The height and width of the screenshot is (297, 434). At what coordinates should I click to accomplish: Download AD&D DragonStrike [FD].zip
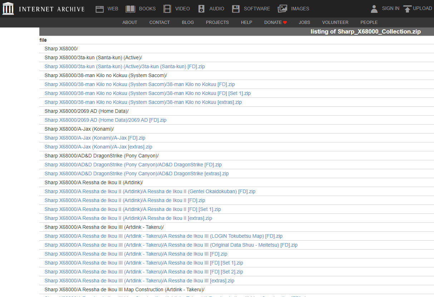click(133, 165)
